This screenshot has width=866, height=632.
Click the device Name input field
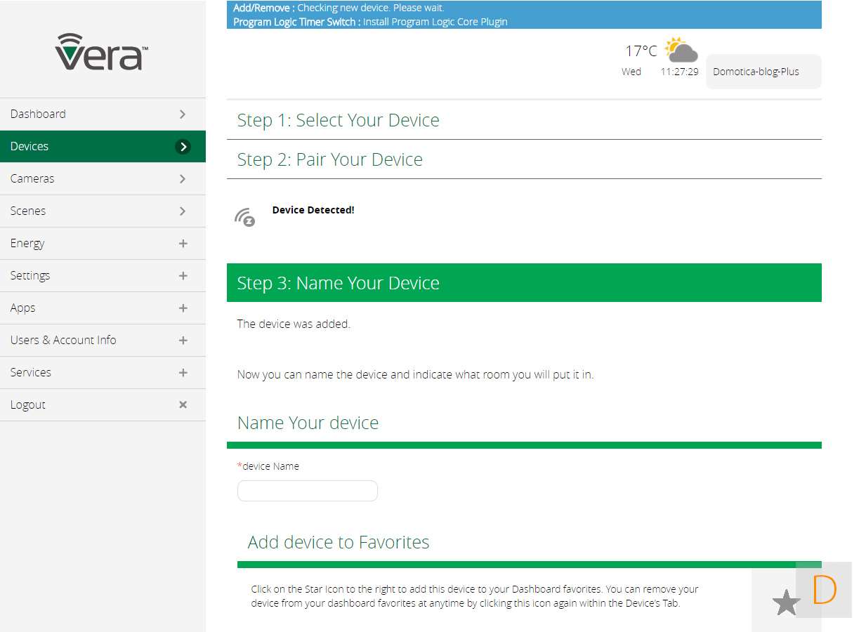coord(308,491)
